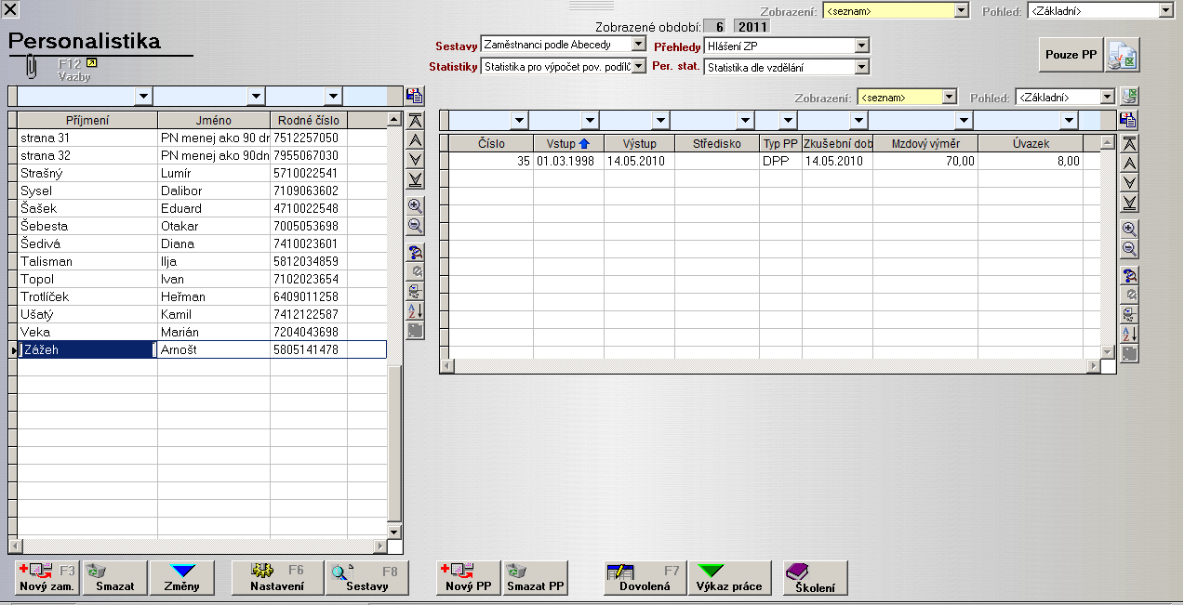Click the Nový PP button

[469, 578]
